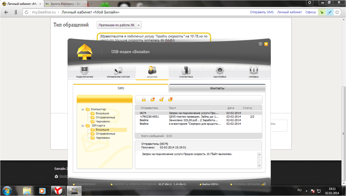The width and height of the screenshot is (346, 196).
Task: Close the Личный кабинет browser tab
Action: (40, 4)
